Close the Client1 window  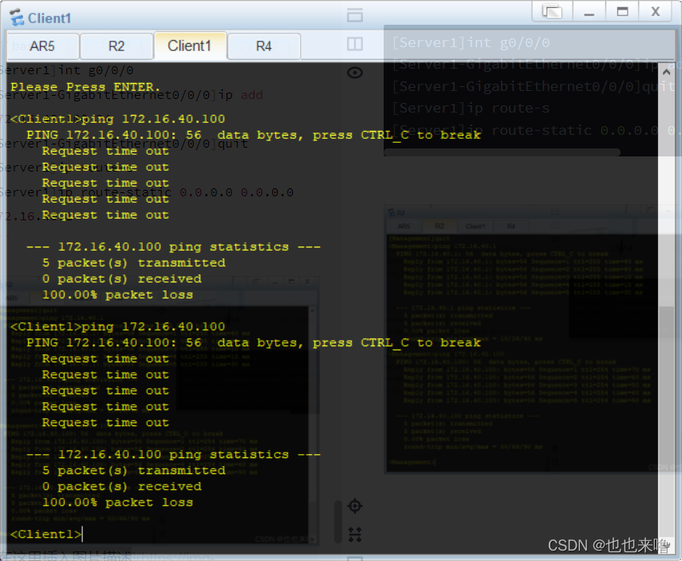pos(656,11)
